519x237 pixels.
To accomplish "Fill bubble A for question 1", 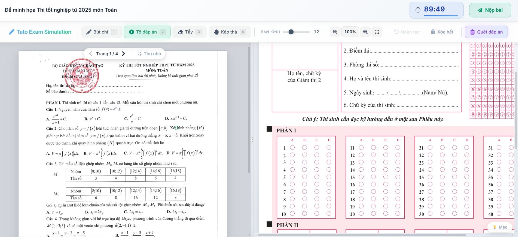I will (292, 147).
